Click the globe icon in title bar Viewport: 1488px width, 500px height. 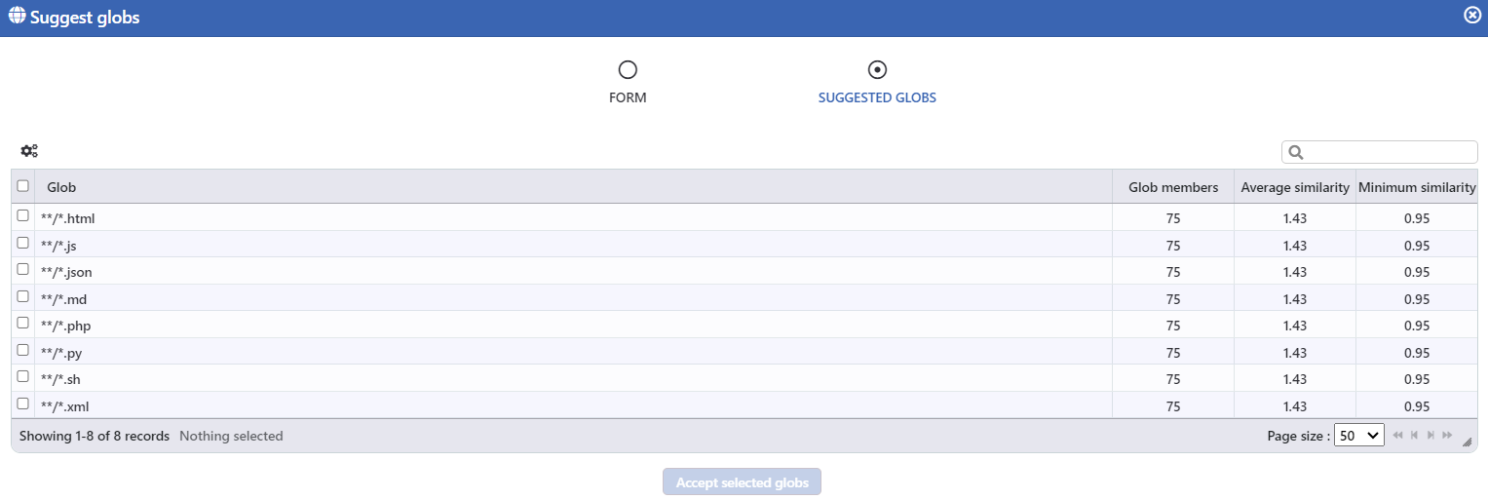coord(17,17)
